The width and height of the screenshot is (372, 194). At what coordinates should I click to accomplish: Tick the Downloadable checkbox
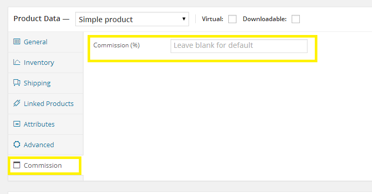(x=296, y=19)
